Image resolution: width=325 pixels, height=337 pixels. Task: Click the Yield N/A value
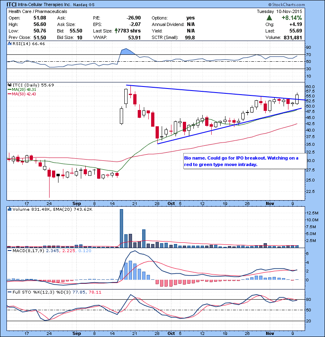[x=191, y=31]
